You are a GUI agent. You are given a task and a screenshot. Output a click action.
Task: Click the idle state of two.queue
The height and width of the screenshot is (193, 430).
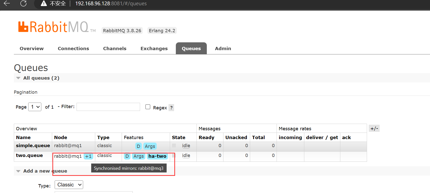(186, 155)
